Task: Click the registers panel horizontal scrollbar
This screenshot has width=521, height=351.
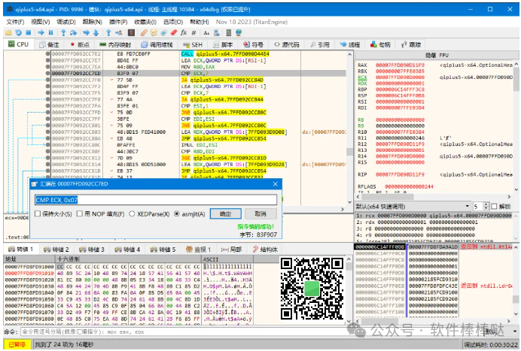Action: pyautogui.click(x=434, y=197)
